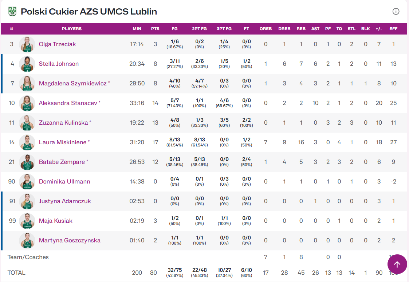Click Dominika Ullmann's avatar
The width and height of the screenshot is (409, 282).
point(27,181)
